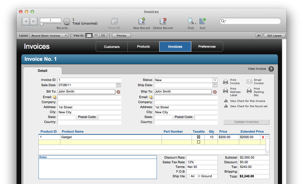This screenshot has width=303, height=184.
Task: Open the help question mark
Action: [271, 69]
